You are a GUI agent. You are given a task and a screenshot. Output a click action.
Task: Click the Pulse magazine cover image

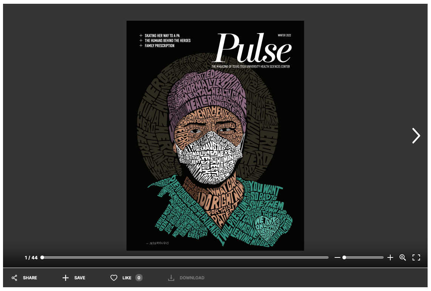pyautogui.click(x=215, y=136)
